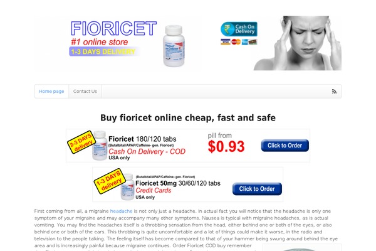Click the red Cash On Delivery - COD text
The image size is (376, 251).
(x=147, y=152)
